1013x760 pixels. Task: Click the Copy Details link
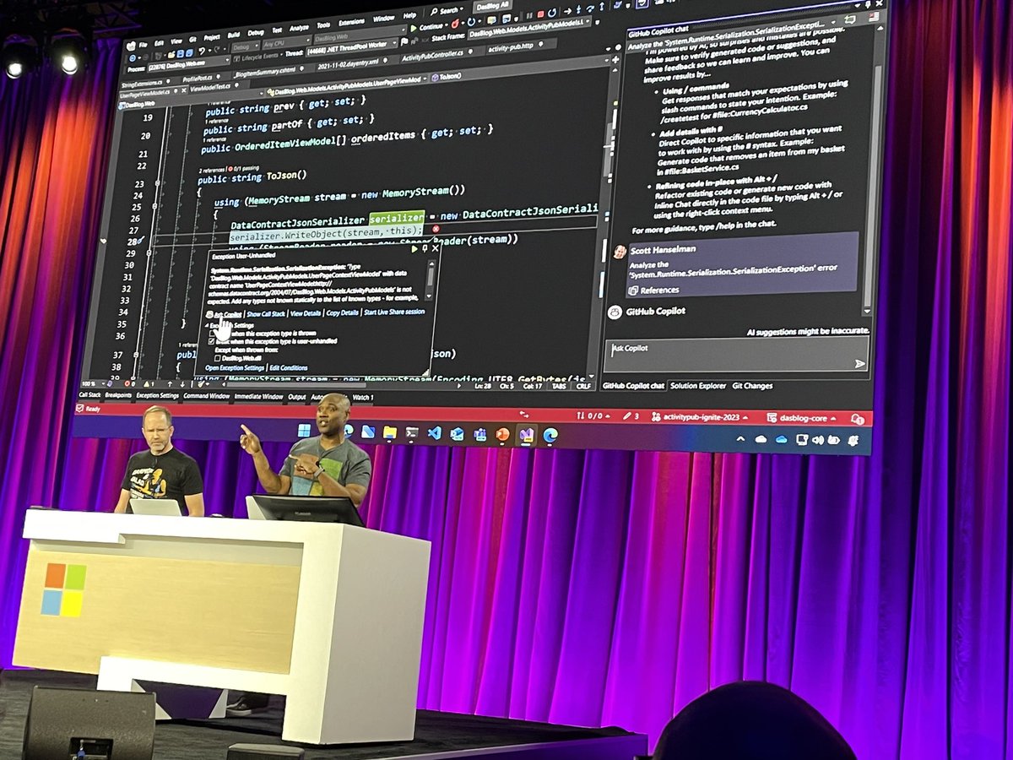tap(342, 312)
